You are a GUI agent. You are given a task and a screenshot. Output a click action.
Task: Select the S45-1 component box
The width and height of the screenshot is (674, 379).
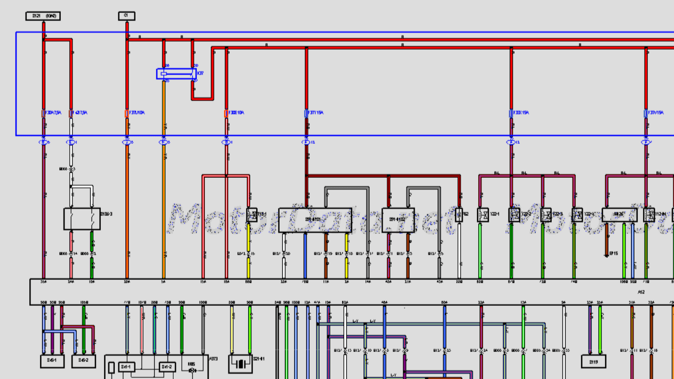click(x=52, y=361)
